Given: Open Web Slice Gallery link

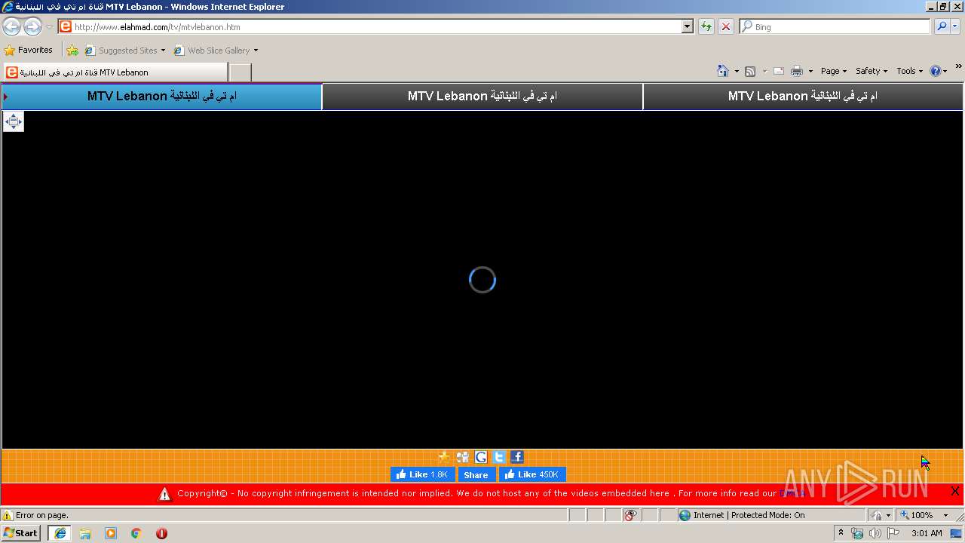Looking at the screenshot, I should pyautogui.click(x=212, y=51).
